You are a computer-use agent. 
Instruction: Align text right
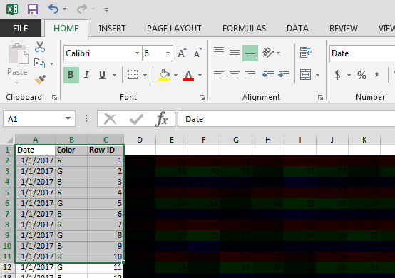[250, 75]
